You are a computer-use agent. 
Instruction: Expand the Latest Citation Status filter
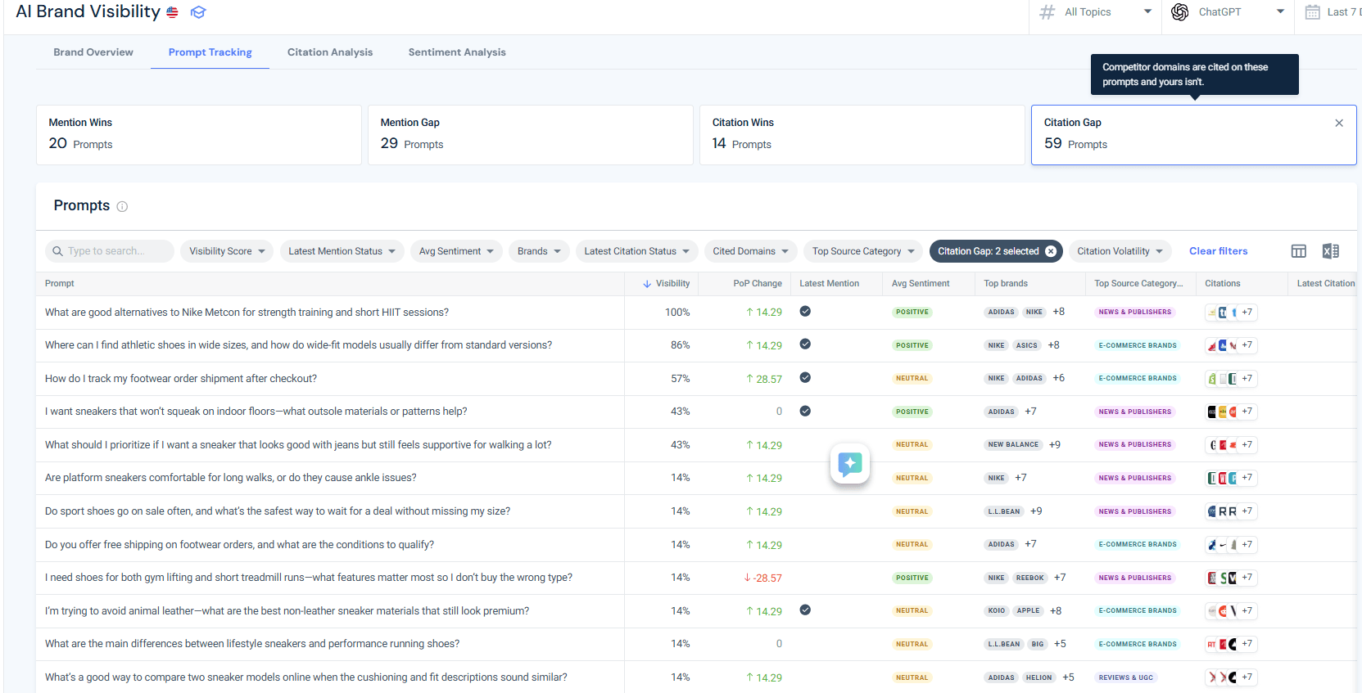coord(636,251)
